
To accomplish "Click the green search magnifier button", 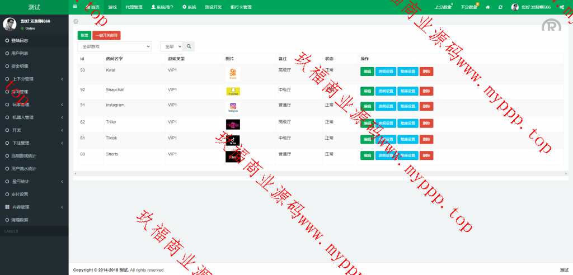I will tap(189, 46).
